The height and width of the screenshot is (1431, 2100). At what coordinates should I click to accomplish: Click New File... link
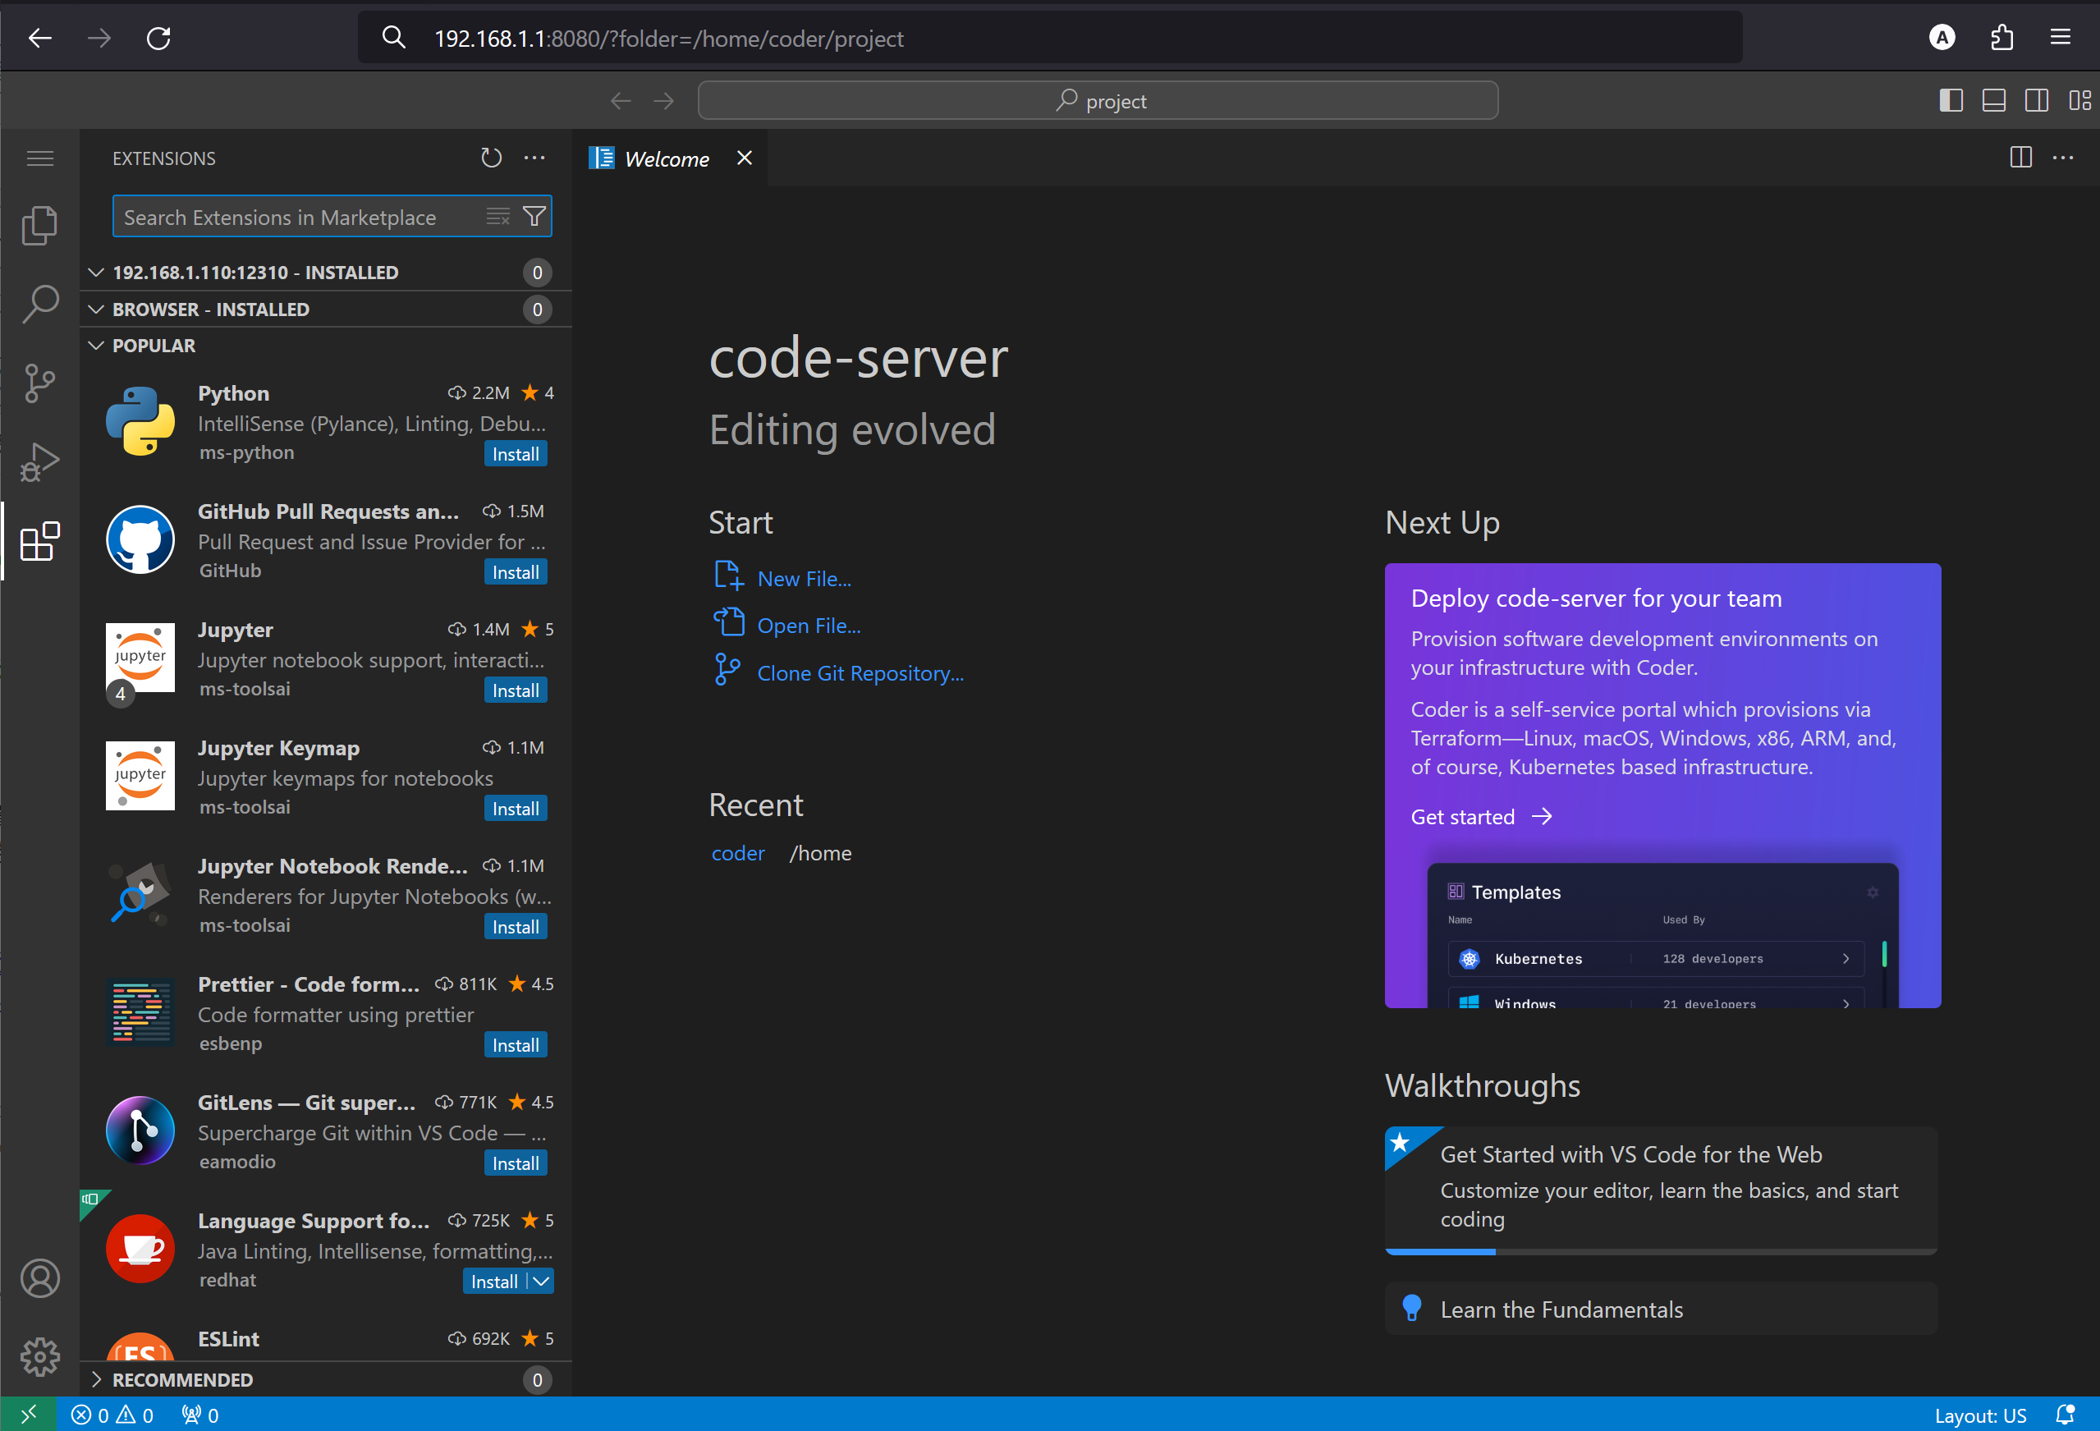[x=805, y=578]
